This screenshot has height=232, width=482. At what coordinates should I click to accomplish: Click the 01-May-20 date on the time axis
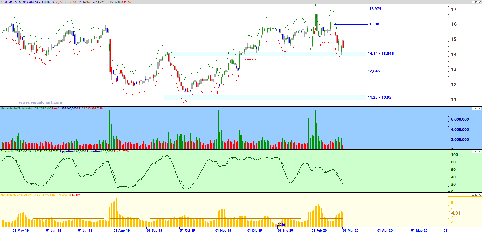[x=419, y=230]
